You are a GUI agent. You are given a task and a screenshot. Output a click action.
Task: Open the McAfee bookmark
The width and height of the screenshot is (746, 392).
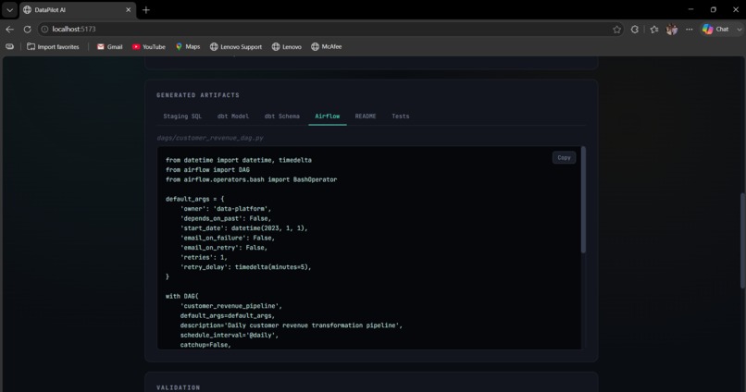326,46
